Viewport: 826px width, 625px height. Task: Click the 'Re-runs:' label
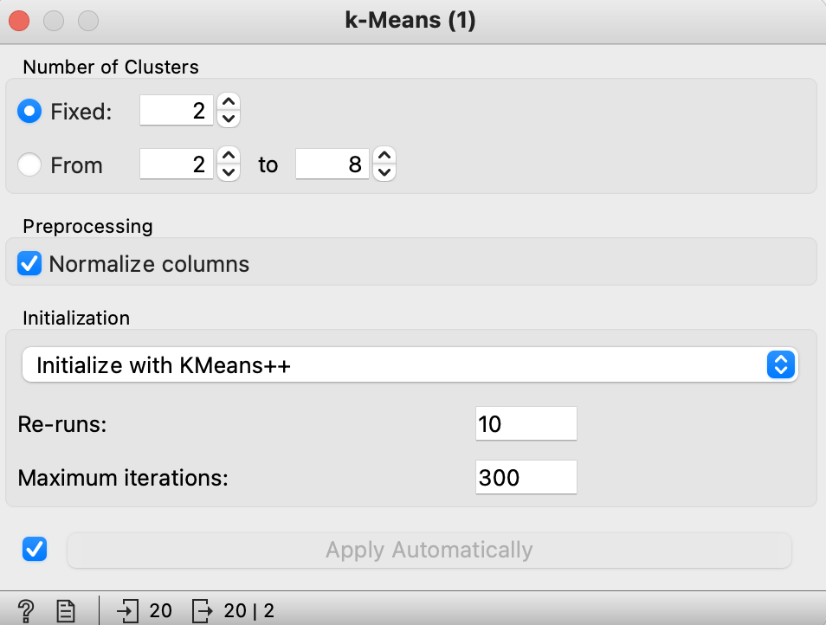62,424
